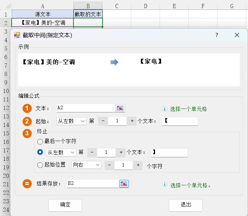Click the cell picker icon beside 结果存放 field

tap(124, 183)
